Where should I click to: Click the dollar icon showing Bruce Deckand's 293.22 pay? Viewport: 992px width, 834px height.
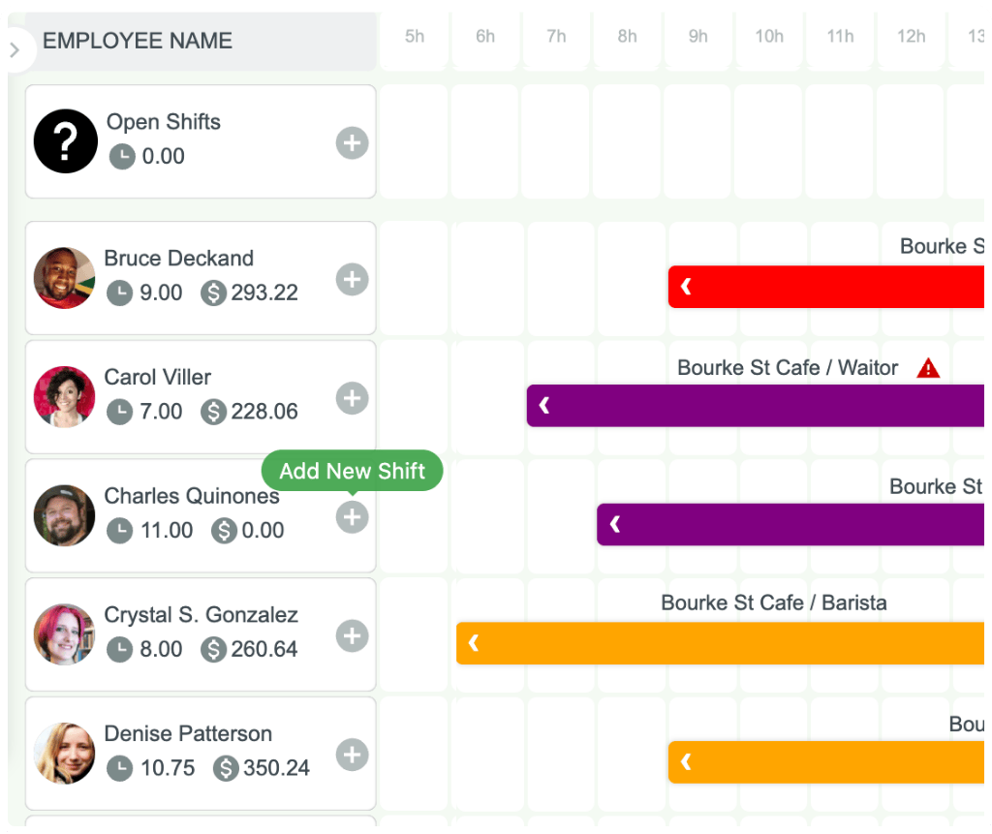point(214,293)
